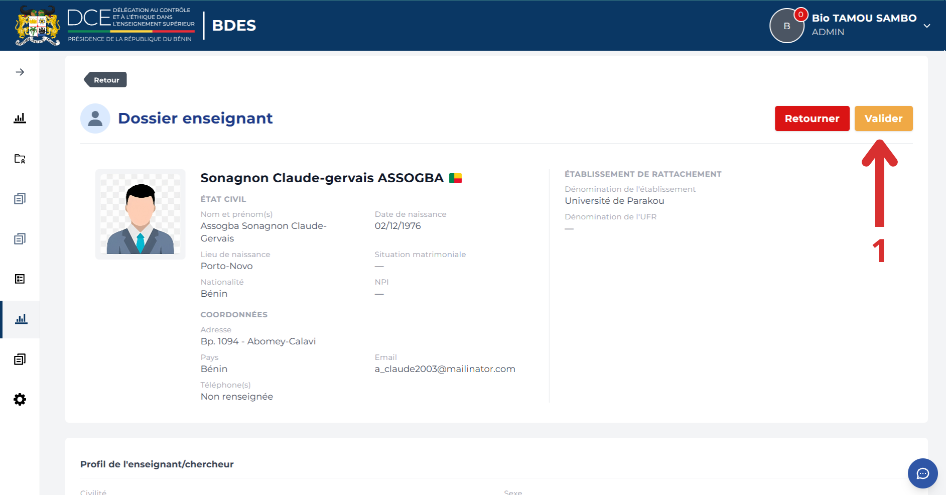
Task: Click the ADMIN role label
Action: click(x=828, y=32)
